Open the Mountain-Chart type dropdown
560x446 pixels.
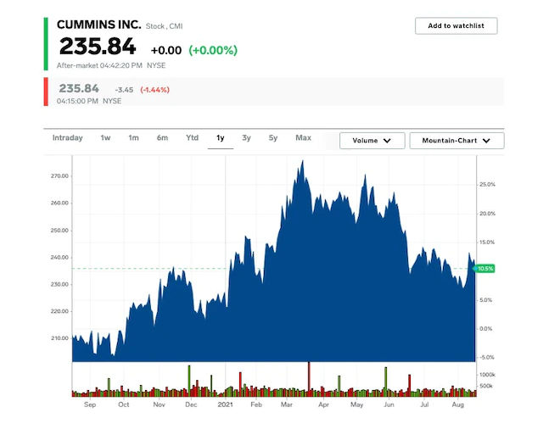[x=456, y=141]
